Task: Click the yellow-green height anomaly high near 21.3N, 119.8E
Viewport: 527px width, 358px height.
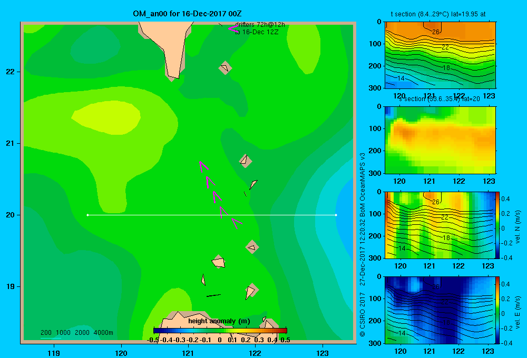Action: [106, 117]
